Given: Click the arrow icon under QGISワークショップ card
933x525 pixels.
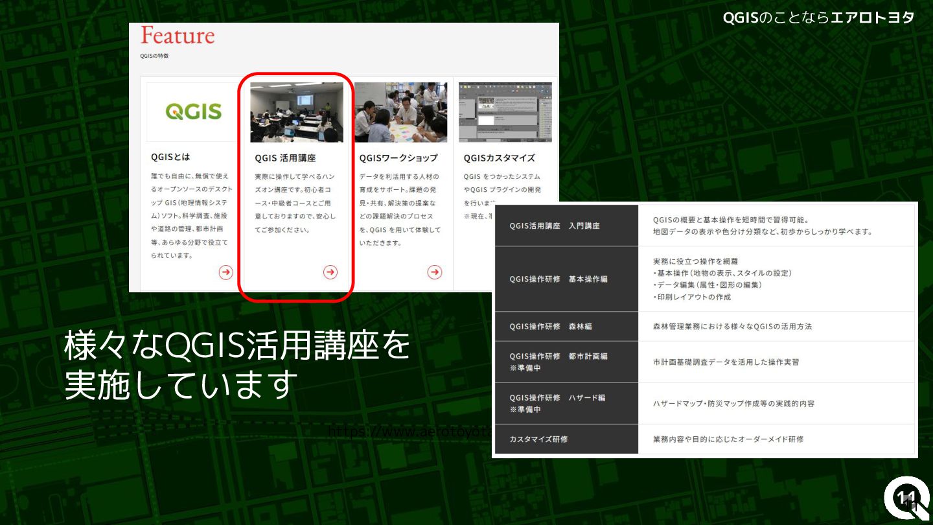Looking at the screenshot, I should pyautogui.click(x=435, y=272).
